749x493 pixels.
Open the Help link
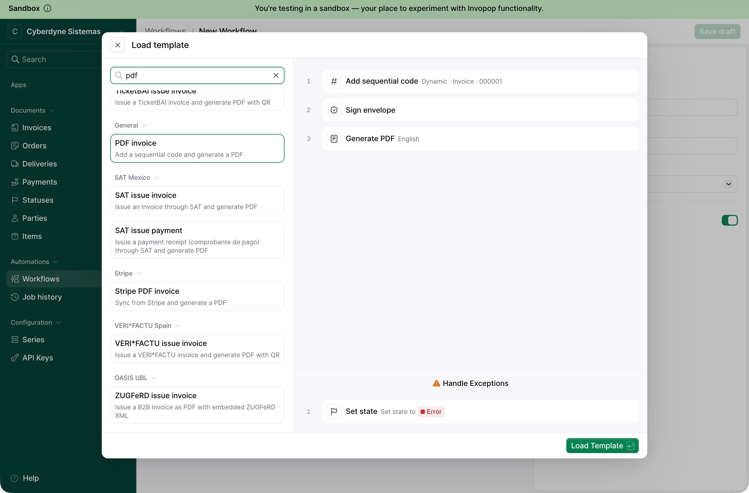[x=31, y=478]
